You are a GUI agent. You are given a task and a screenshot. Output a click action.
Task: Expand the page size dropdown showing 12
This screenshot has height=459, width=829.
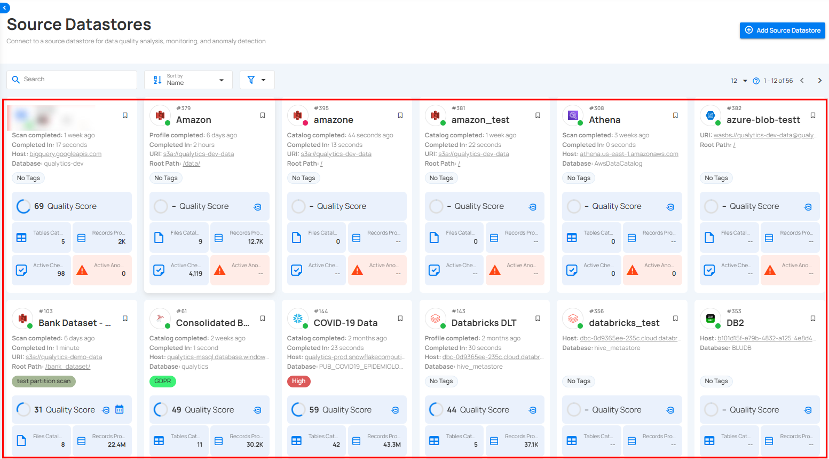(739, 81)
